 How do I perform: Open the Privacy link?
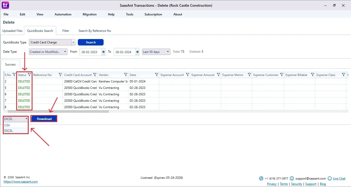(272, 184)
